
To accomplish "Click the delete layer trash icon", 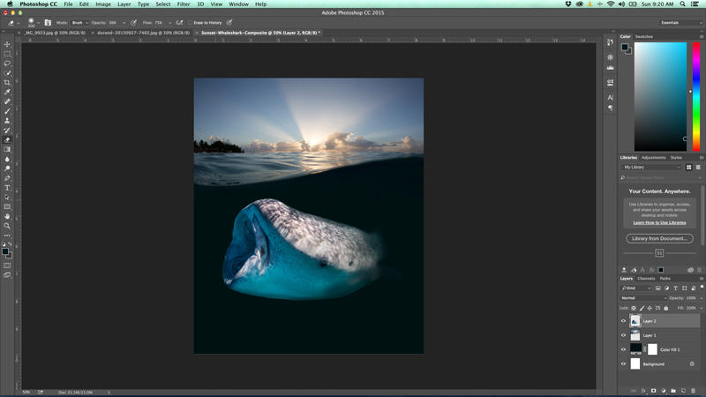I will pos(695,390).
